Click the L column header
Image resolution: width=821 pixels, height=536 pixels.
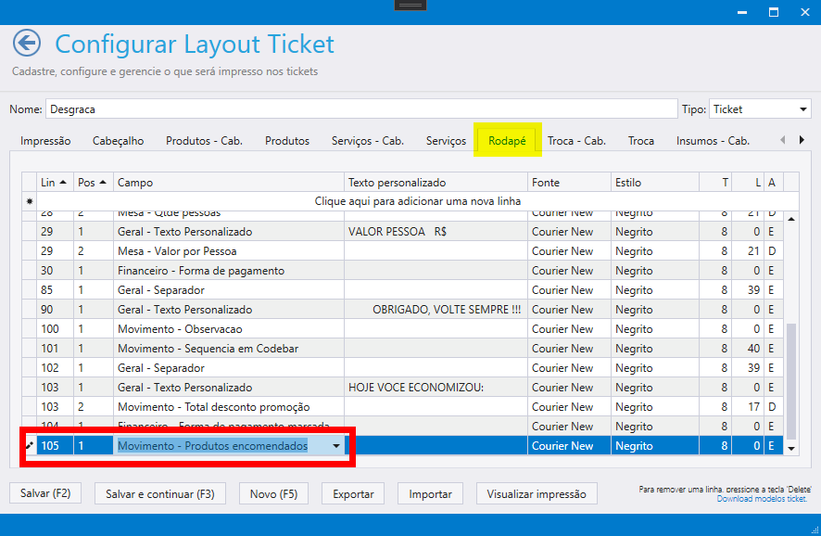click(748, 183)
